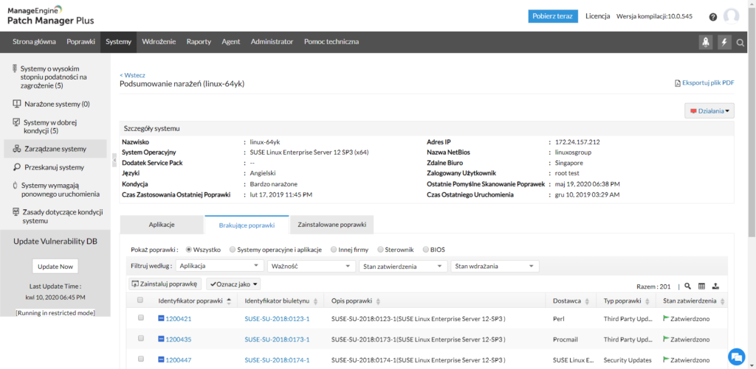The width and height of the screenshot is (756, 369).
Task: Click the rocket quick launch icon
Action: point(706,42)
